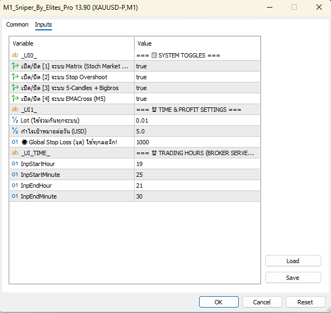Select the Inputs tab
Image resolution: width=331 pixels, height=313 pixels.
point(43,25)
